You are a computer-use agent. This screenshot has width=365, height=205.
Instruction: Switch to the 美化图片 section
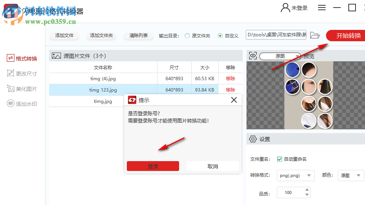[22, 89]
